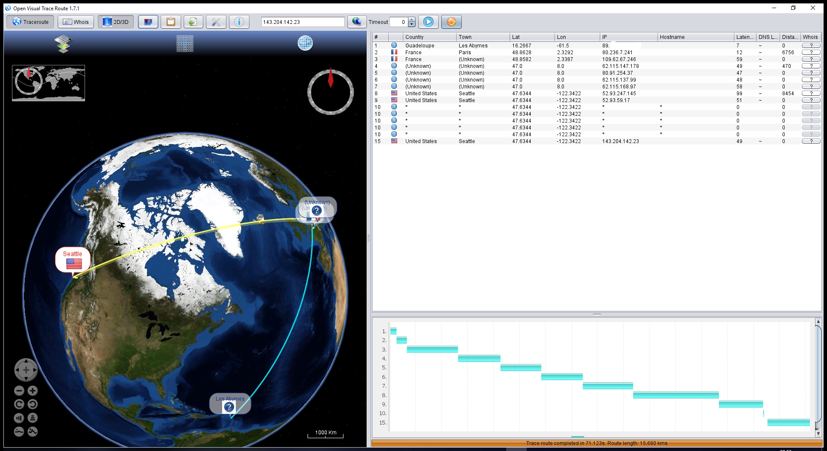Sort table by Latency column header
The width and height of the screenshot is (827, 451).
pyautogui.click(x=745, y=37)
